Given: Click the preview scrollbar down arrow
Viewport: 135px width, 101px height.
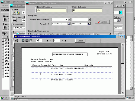Looking at the screenshot, I should 123,93.
